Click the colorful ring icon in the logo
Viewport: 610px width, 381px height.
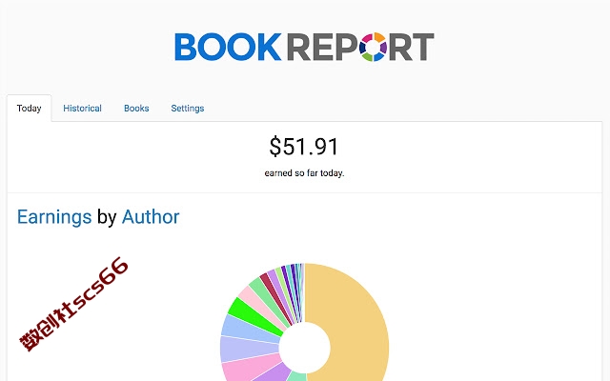pyautogui.click(x=373, y=47)
